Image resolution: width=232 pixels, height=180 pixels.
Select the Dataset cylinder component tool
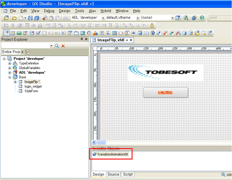185,33
